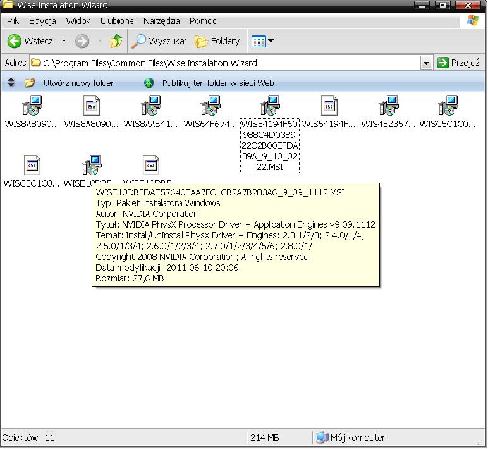Viewport: 488px width, 449px height.
Task: Select the WIS8AAB41 installer icon
Action: click(x=151, y=106)
